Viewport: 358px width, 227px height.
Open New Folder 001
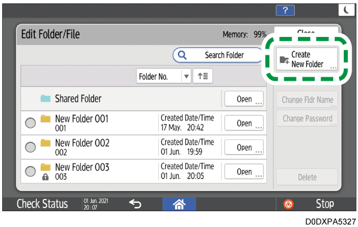tap(244, 123)
